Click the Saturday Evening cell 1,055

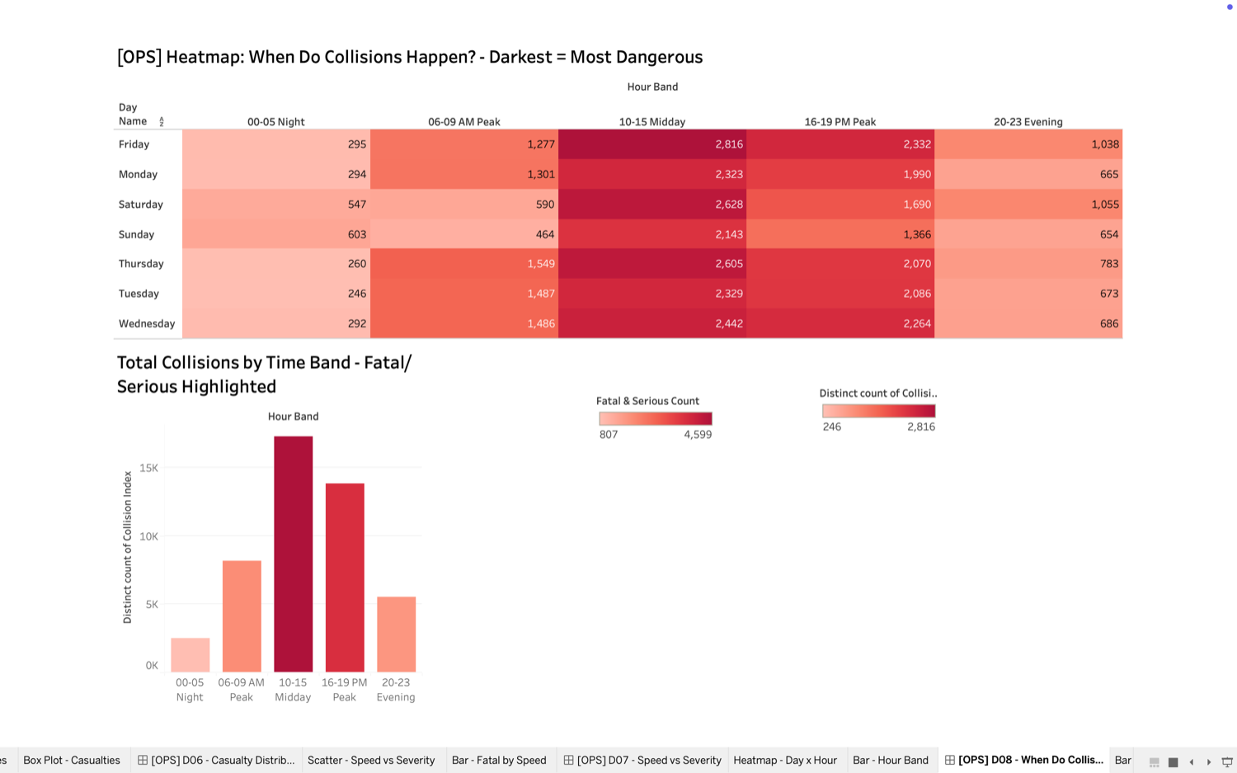pos(1028,204)
